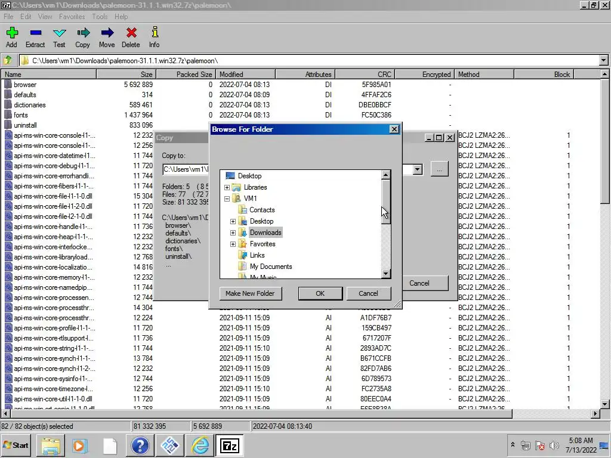
Task: Click the browser folder icon in file list
Action: click(x=8, y=84)
